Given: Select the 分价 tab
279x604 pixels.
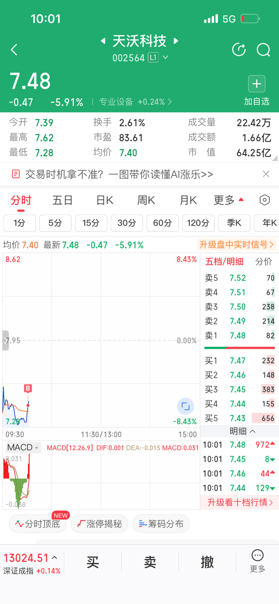Looking at the screenshot, I should coord(264,262).
